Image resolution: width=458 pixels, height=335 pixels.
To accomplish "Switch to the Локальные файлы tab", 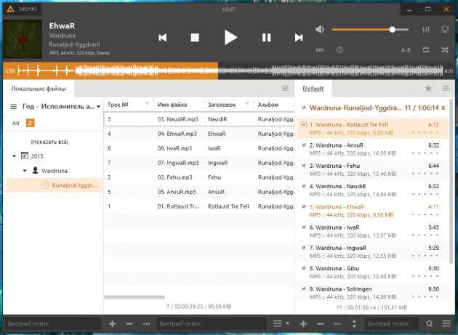I will [x=38, y=89].
